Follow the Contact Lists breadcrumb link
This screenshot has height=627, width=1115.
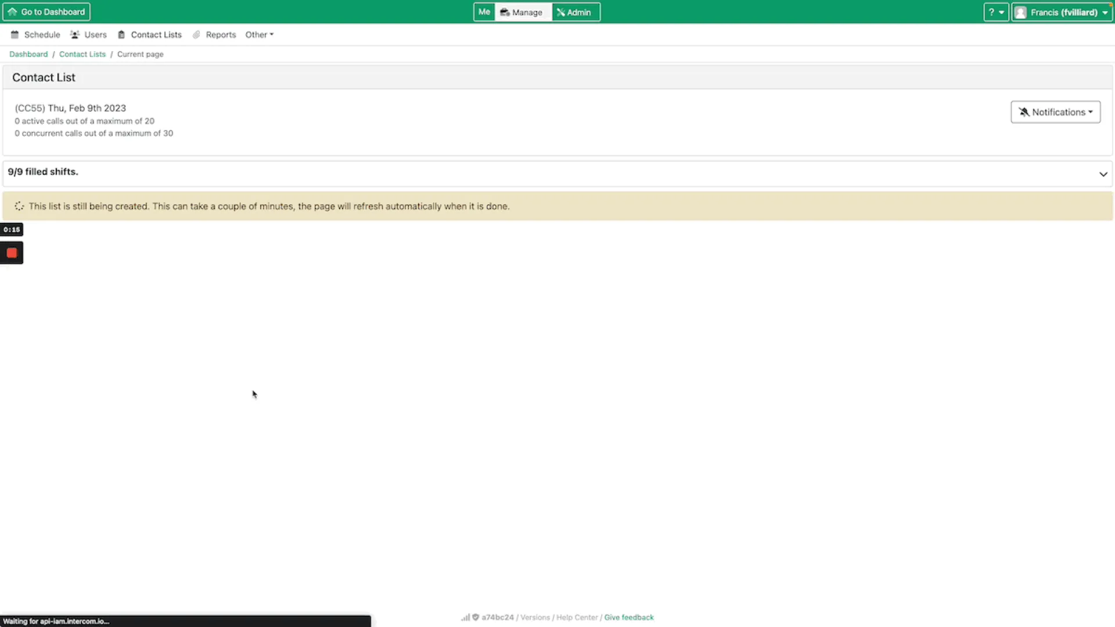(82, 54)
